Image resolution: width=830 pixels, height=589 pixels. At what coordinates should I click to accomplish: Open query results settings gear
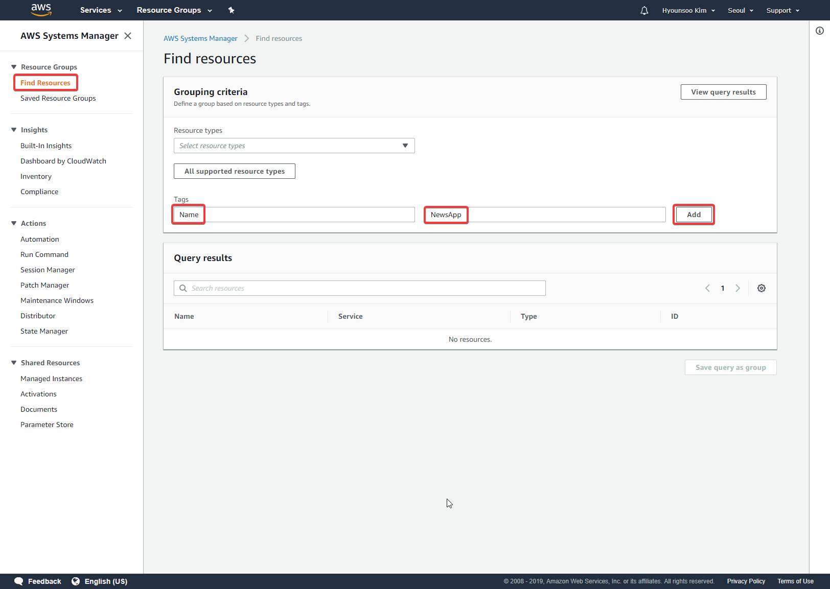click(762, 288)
